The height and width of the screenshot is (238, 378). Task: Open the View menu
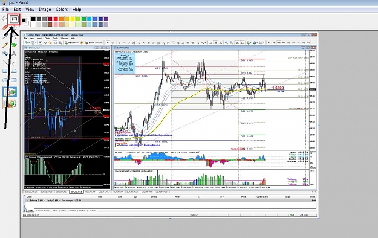pyautogui.click(x=30, y=10)
